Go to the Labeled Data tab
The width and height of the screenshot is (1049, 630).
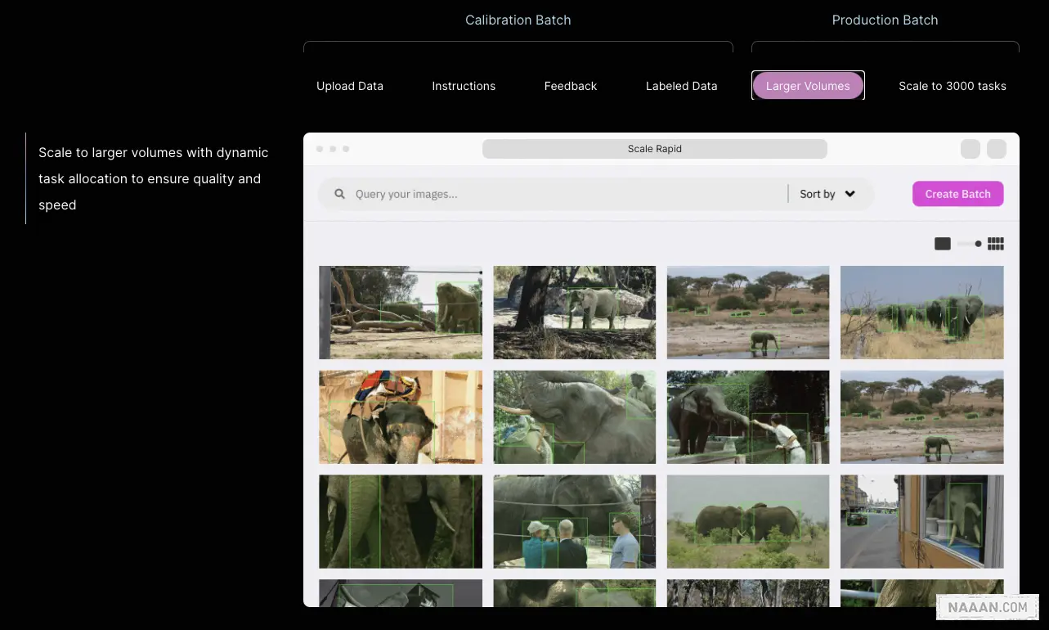click(681, 86)
